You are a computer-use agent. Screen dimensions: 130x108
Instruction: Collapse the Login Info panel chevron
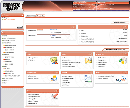click(x=22, y=15)
